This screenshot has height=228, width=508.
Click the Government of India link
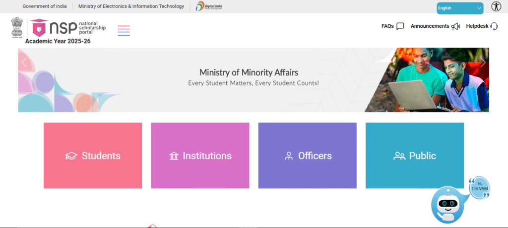coord(44,6)
